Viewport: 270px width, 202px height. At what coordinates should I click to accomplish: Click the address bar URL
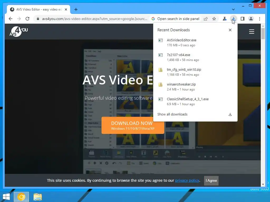click(95, 19)
